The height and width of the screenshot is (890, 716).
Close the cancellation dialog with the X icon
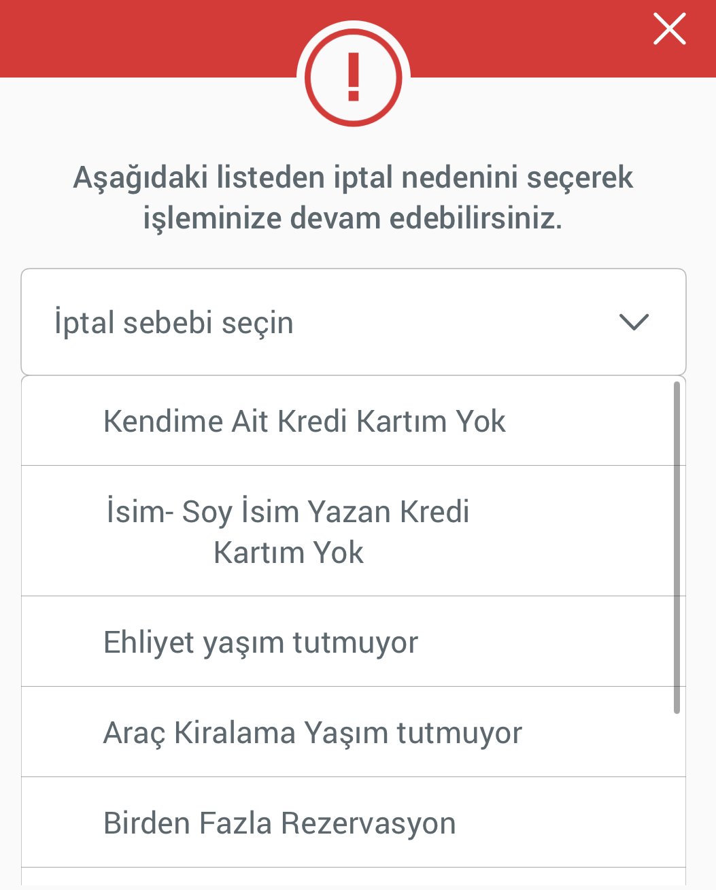click(x=670, y=29)
